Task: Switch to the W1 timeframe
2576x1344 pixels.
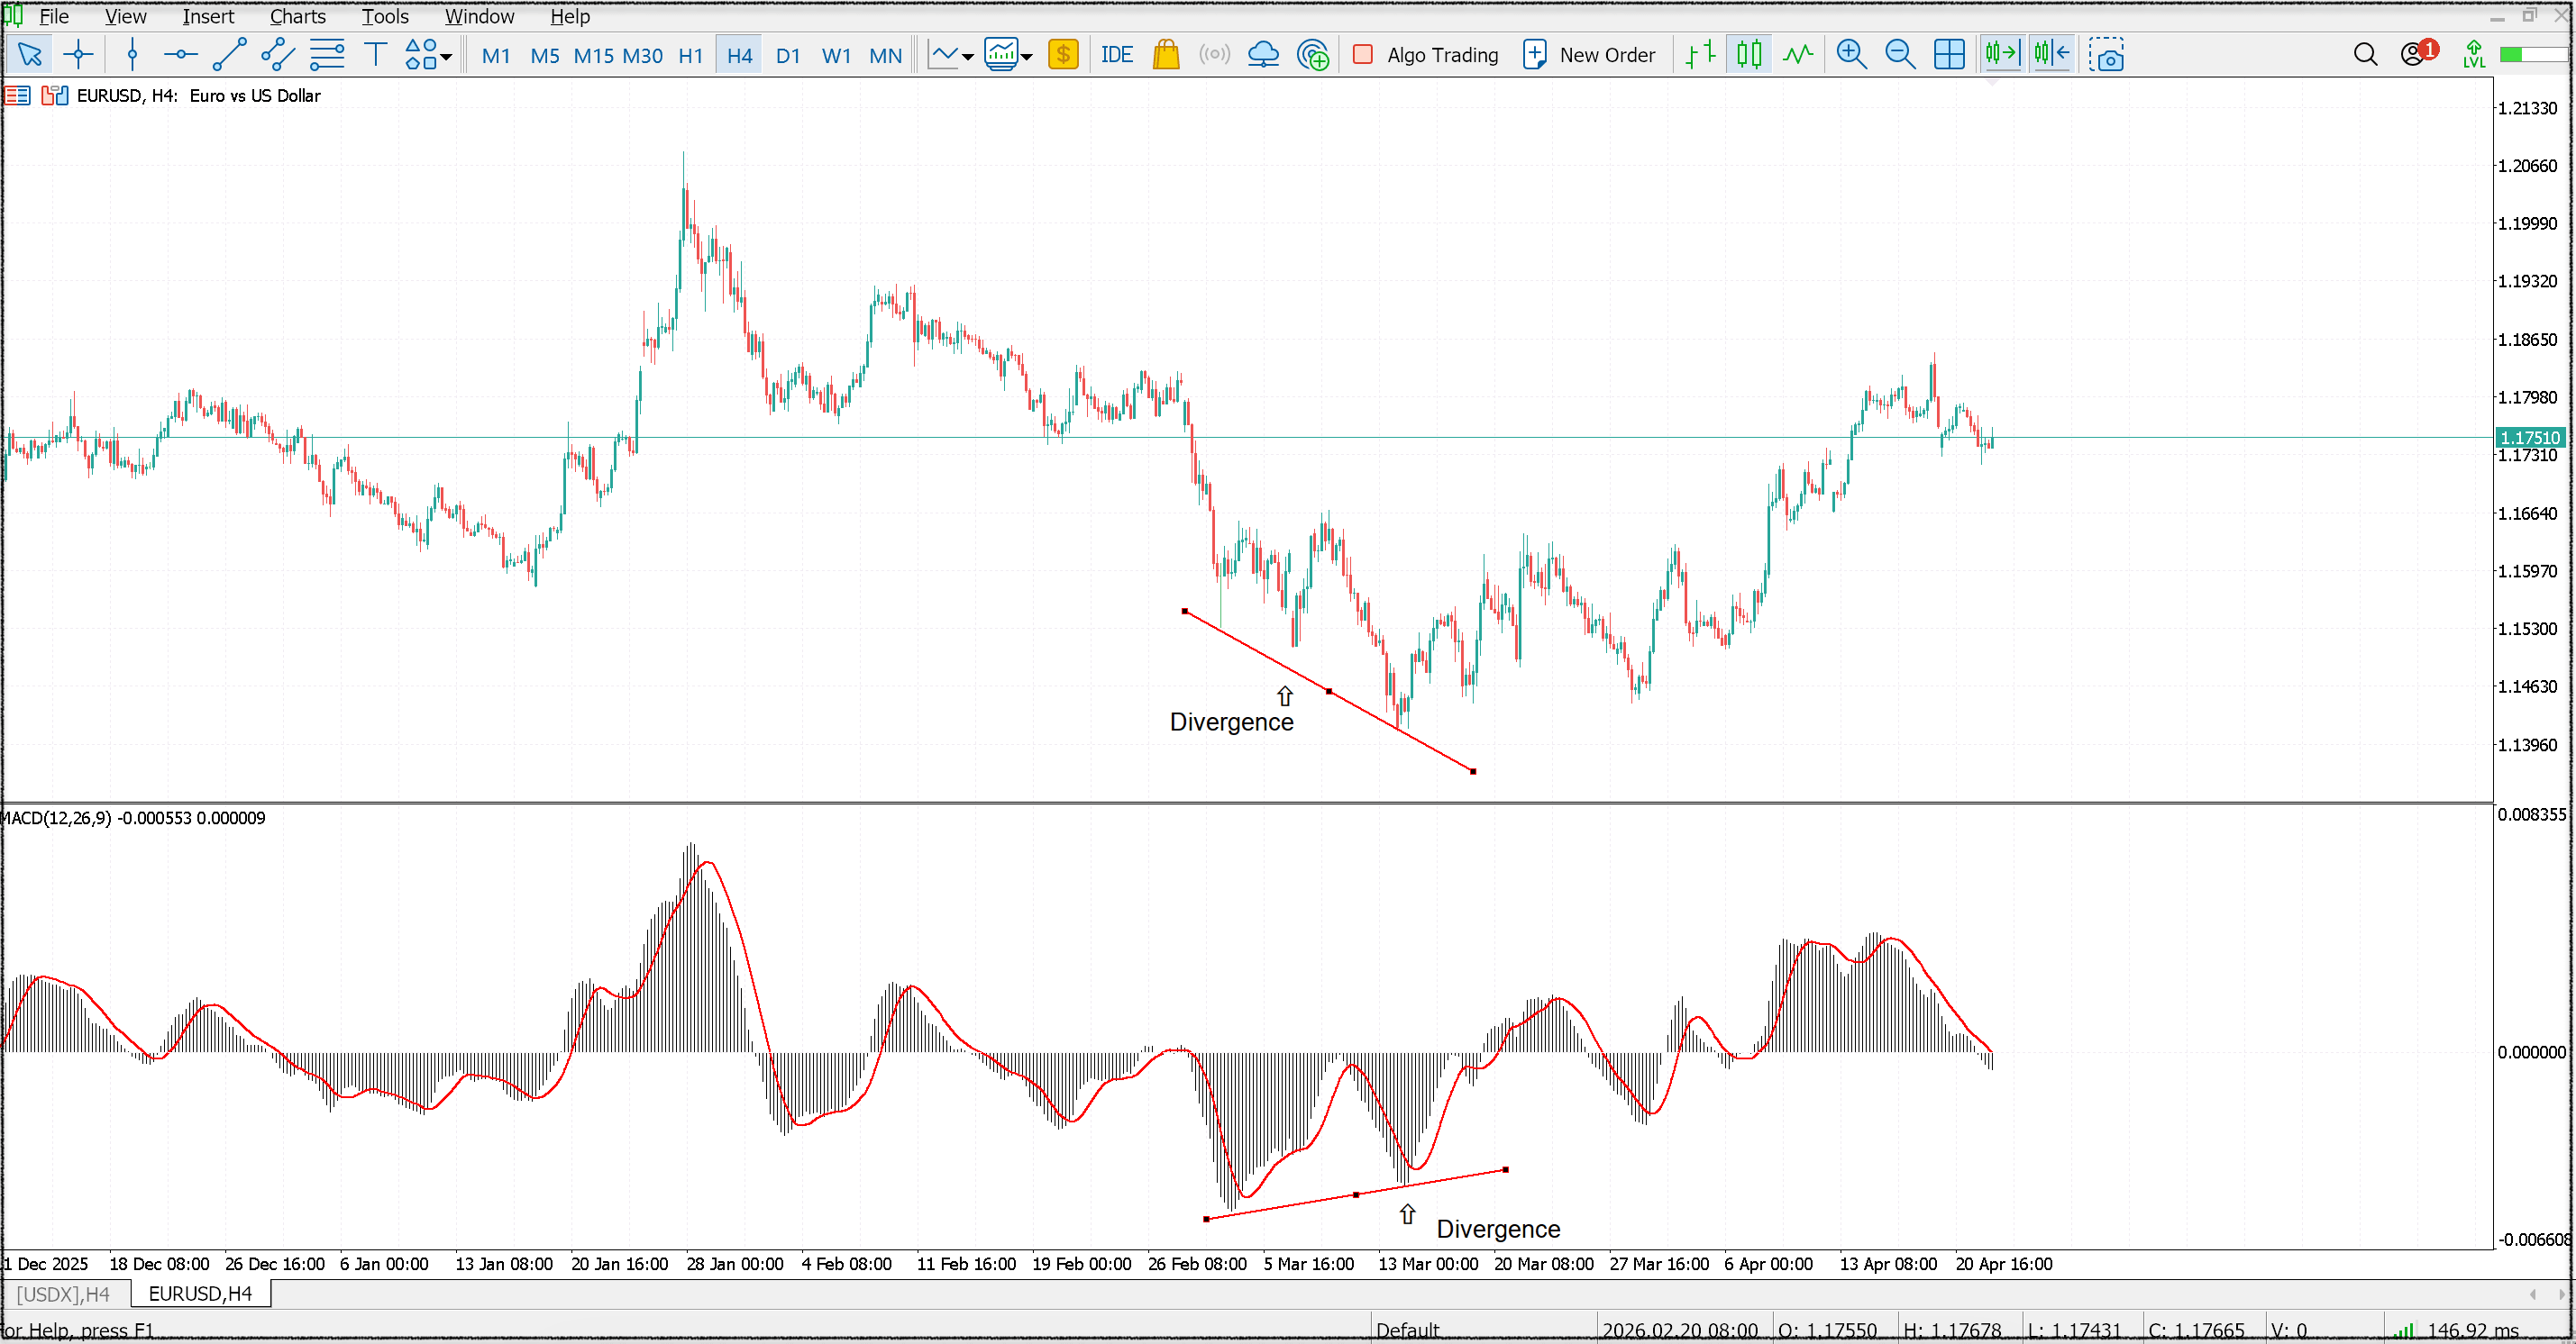Action: click(x=836, y=56)
